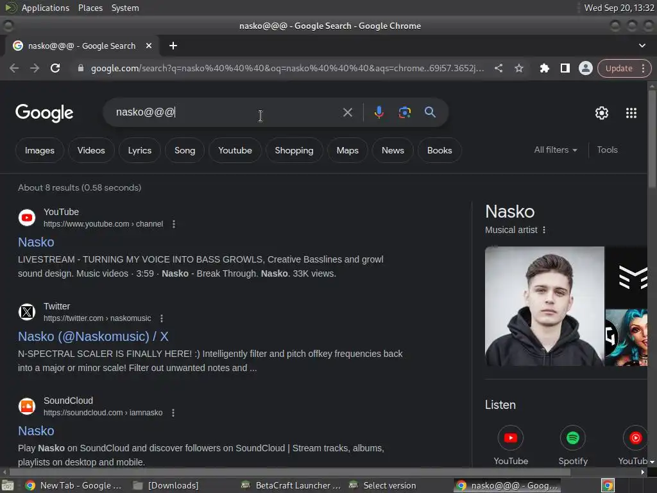Open the Nasko SoundCloud link

[x=36, y=431]
